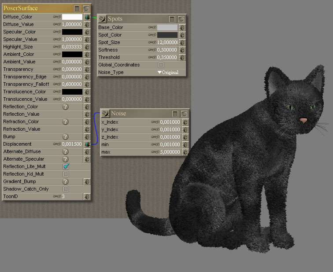The height and width of the screenshot is (272, 333).
Task: Click the Noise node title
Action: tap(118, 114)
